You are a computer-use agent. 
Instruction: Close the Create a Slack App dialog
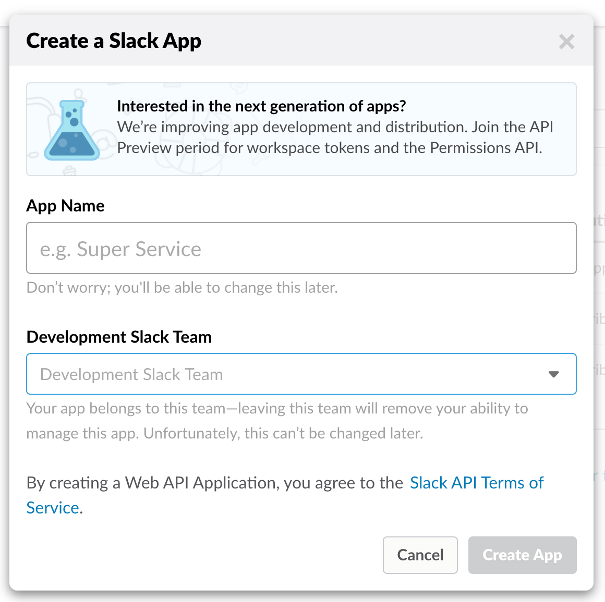566,42
